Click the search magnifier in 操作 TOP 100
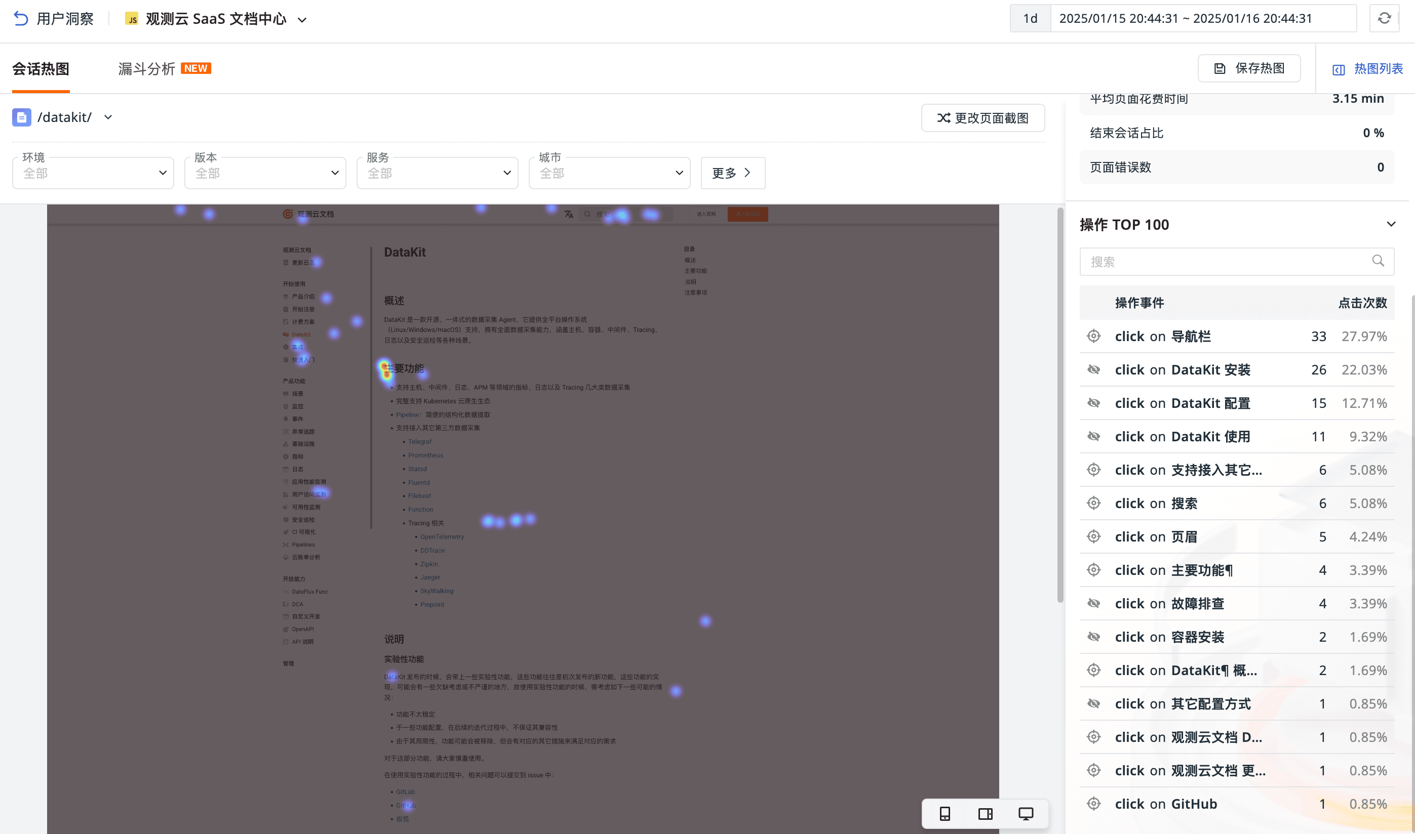This screenshot has height=834, width=1415. [1378, 261]
